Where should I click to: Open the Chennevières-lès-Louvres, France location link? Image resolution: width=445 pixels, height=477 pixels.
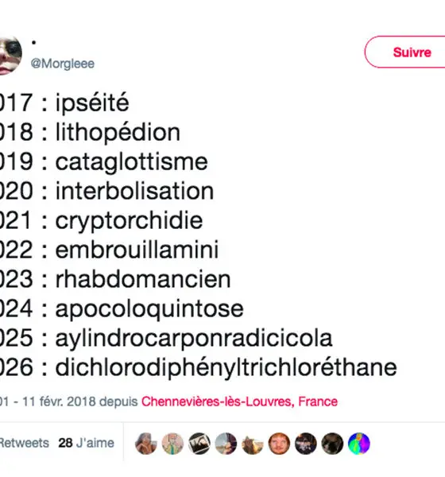click(239, 401)
